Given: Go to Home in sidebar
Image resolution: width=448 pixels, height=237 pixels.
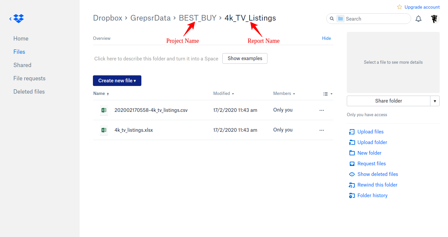Looking at the screenshot, I should (21, 39).
